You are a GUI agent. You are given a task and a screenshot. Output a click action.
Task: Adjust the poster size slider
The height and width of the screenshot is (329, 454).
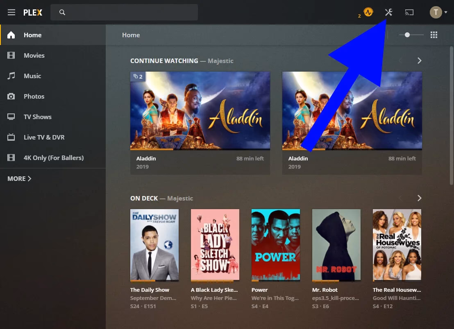[x=408, y=35]
